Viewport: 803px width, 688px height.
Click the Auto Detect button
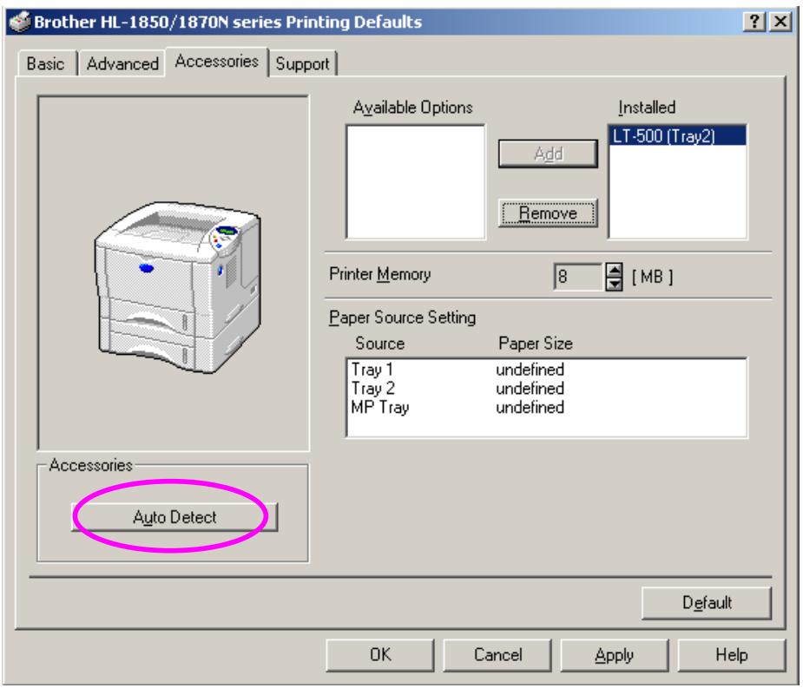[174, 517]
